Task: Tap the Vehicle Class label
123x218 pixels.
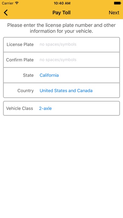Action: click(19, 108)
